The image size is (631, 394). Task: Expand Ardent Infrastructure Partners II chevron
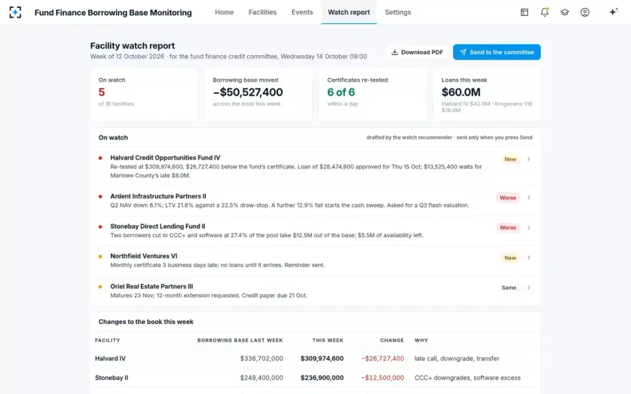pyautogui.click(x=528, y=198)
